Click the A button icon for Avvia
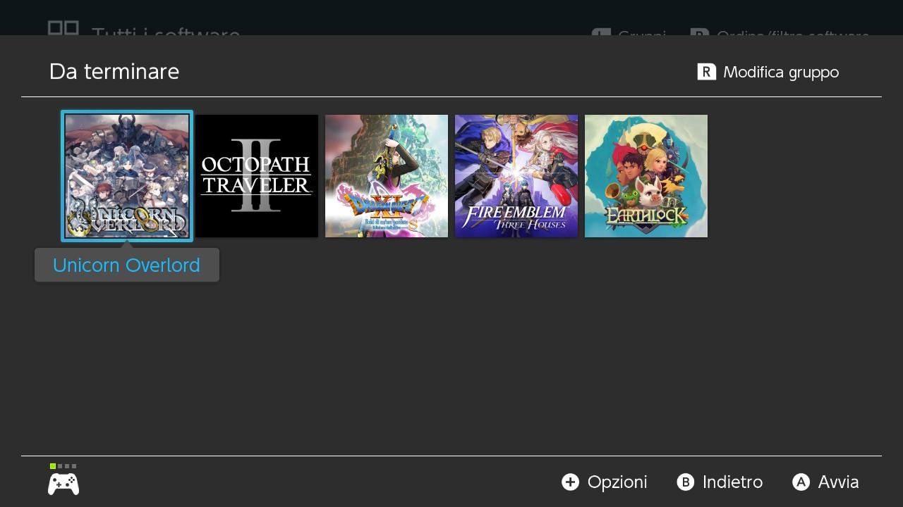The width and height of the screenshot is (903, 507). (801, 482)
